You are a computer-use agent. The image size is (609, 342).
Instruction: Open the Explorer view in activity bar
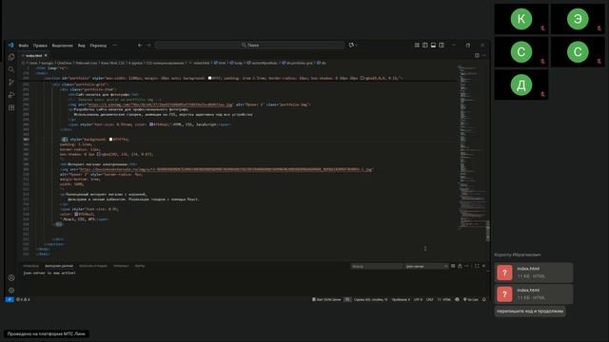tap(11, 57)
